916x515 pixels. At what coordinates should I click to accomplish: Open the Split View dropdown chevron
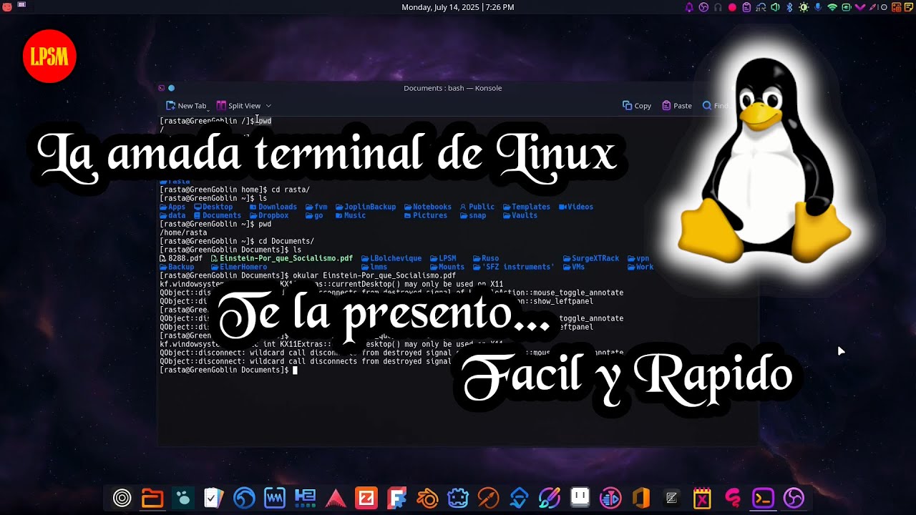point(268,106)
